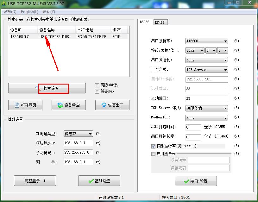
Task: Click the refresh icon on 设备重启 button
Action: click(60, 105)
